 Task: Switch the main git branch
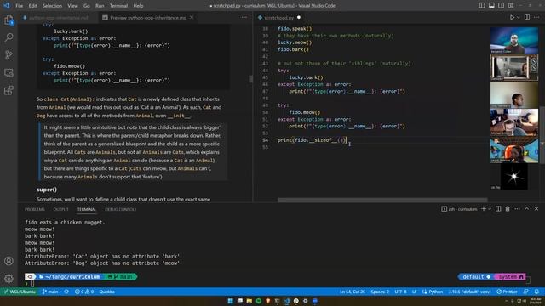click(x=50, y=292)
